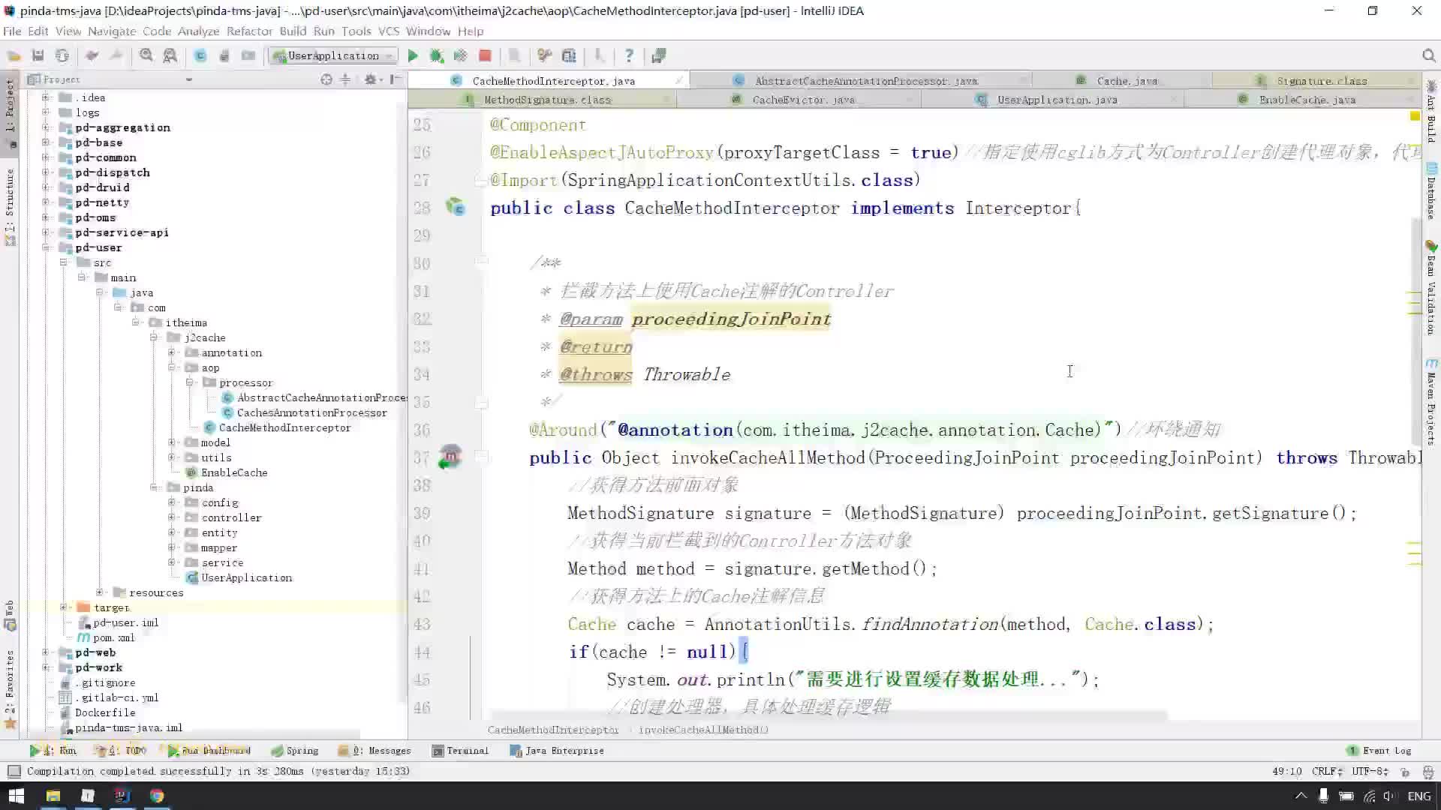Image resolution: width=1441 pixels, height=810 pixels.
Task: Toggle tool window bars icon in status bar
Action: tap(14, 771)
